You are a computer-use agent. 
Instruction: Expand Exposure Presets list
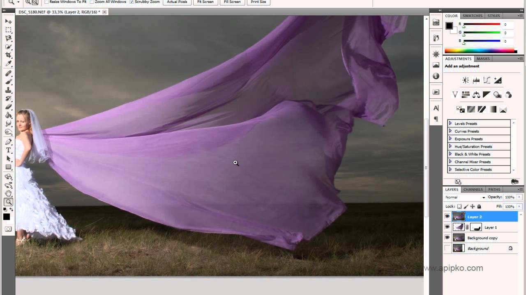click(x=450, y=138)
